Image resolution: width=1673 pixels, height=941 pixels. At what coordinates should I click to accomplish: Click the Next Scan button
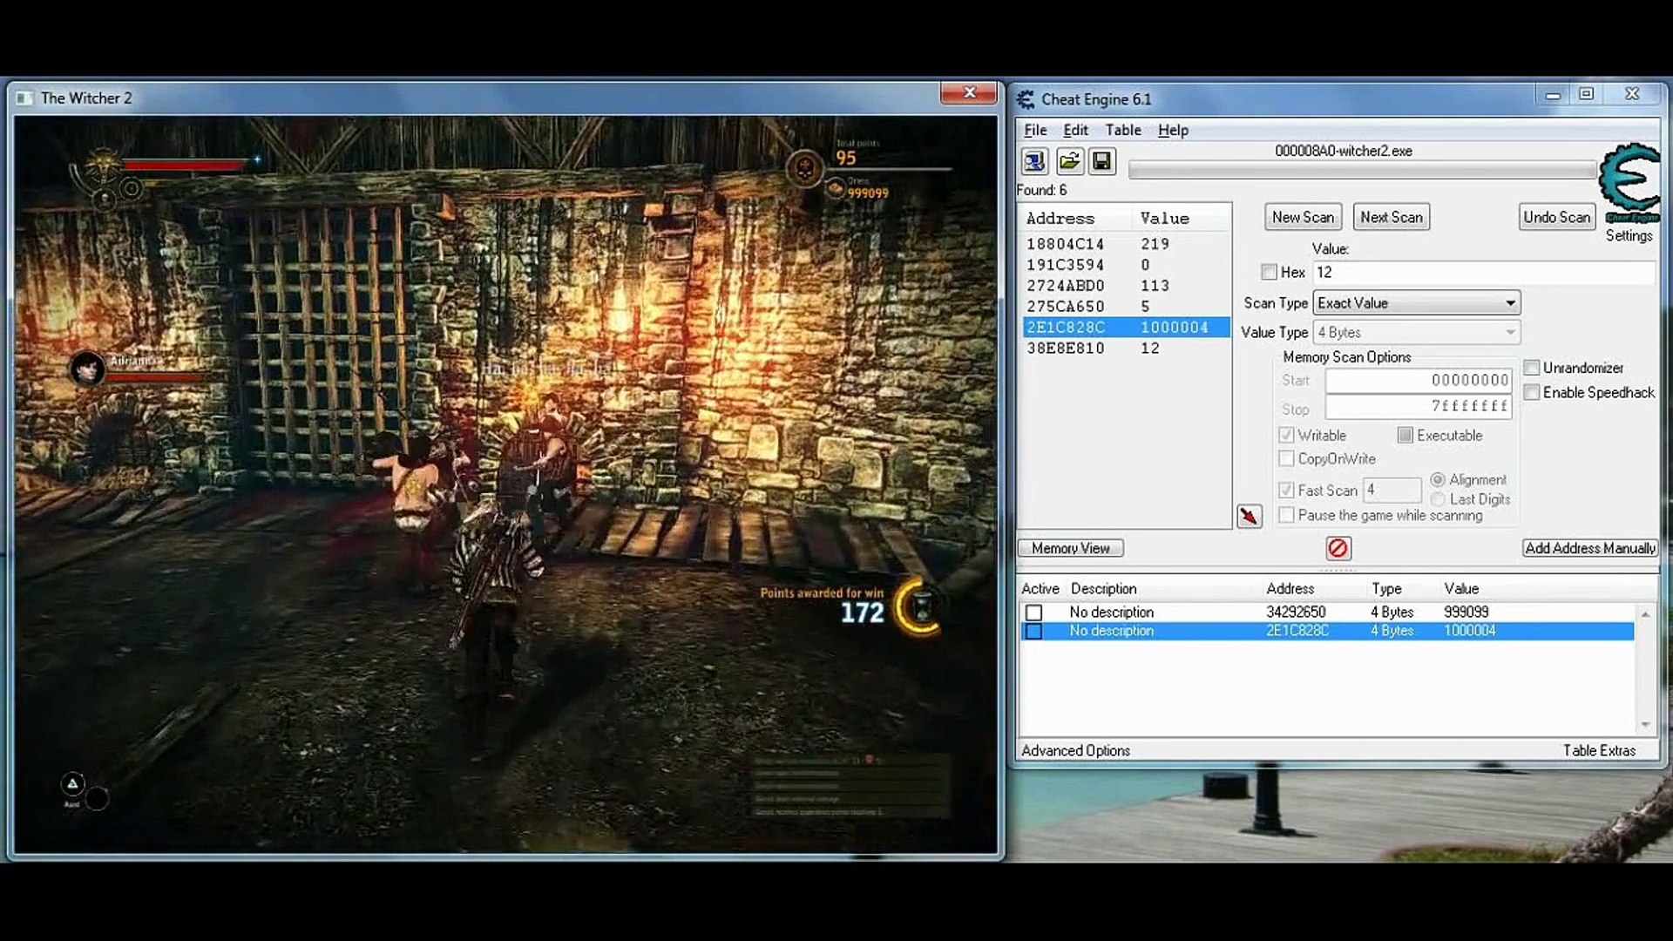[x=1391, y=217]
